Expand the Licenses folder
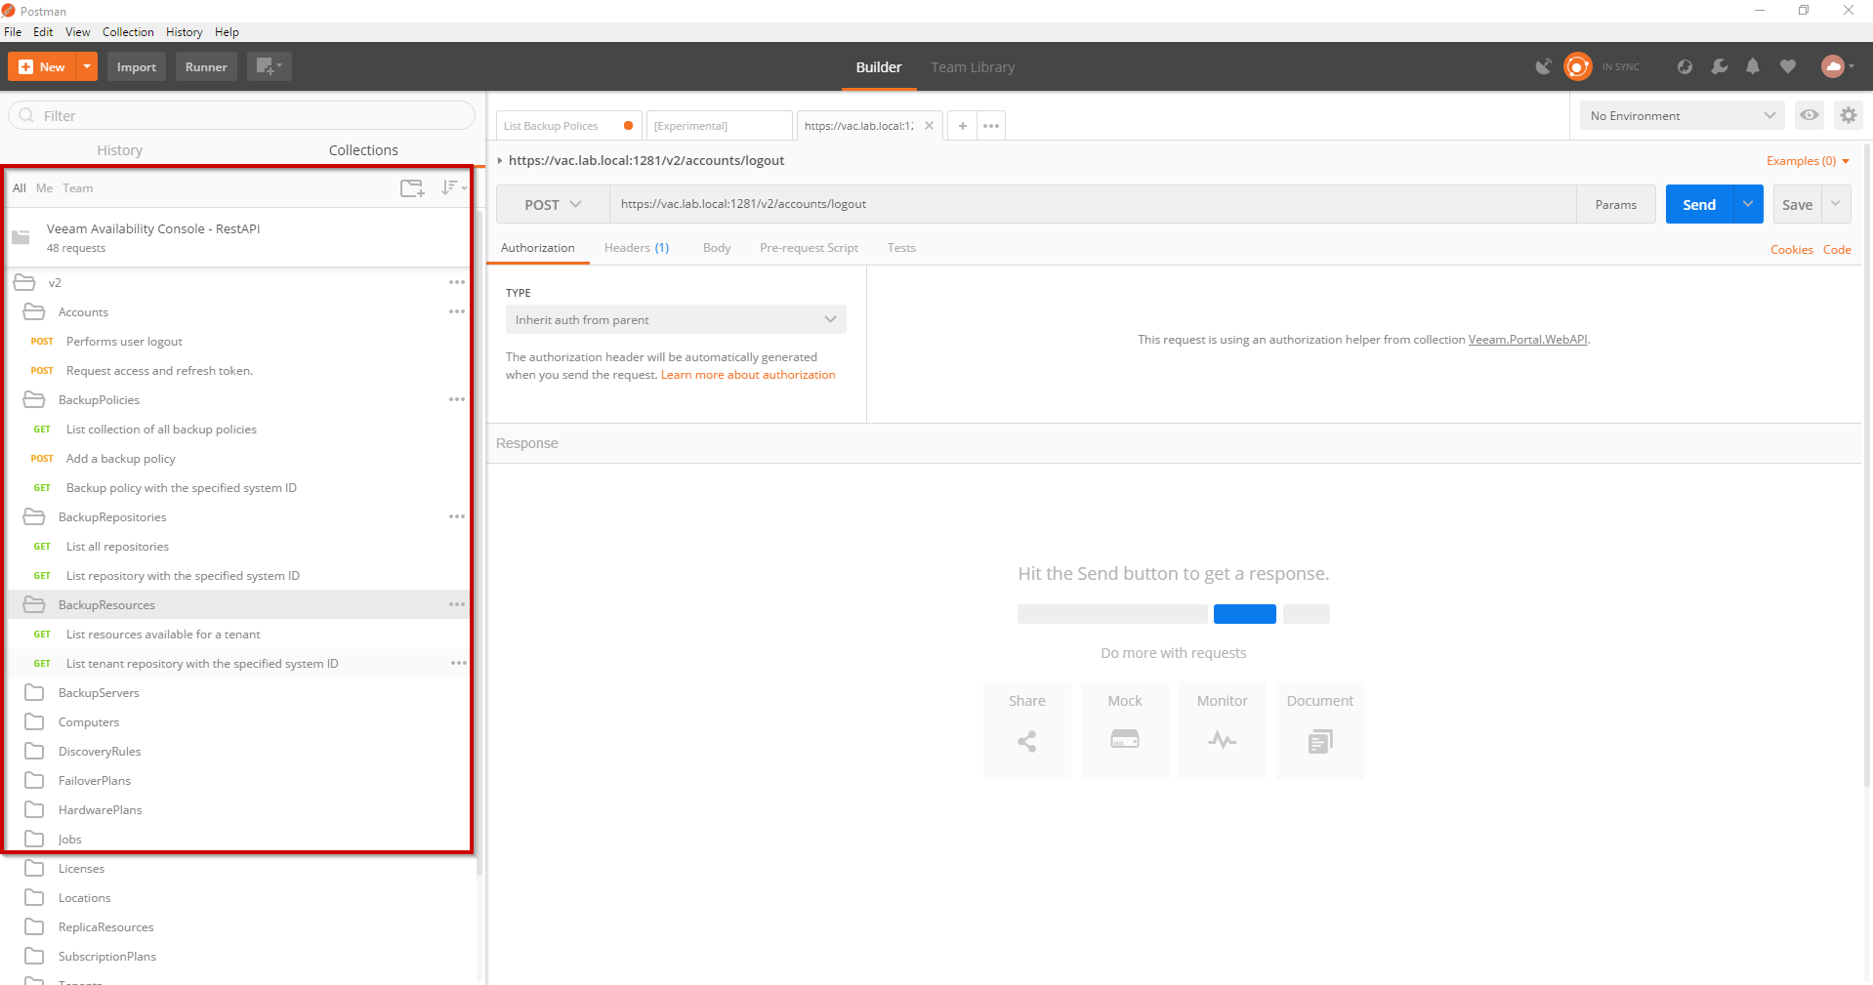 tap(81, 868)
